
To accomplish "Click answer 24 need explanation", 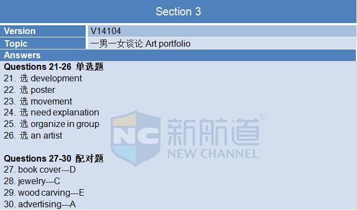I will (52, 113).
